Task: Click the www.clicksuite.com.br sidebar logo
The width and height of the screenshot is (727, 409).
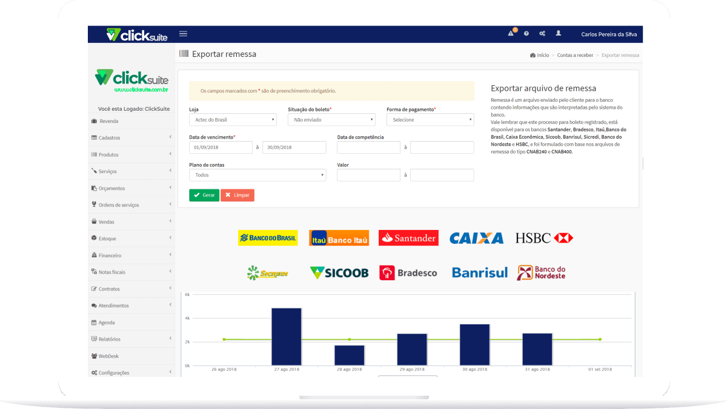Action: click(x=131, y=81)
